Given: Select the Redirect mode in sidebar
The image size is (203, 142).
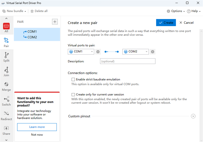Looking at the screenshot, I should (x=6, y=116).
